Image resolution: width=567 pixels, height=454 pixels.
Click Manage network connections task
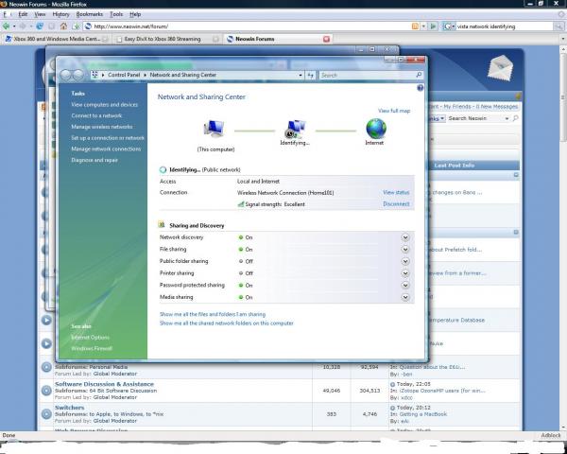(x=106, y=148)
